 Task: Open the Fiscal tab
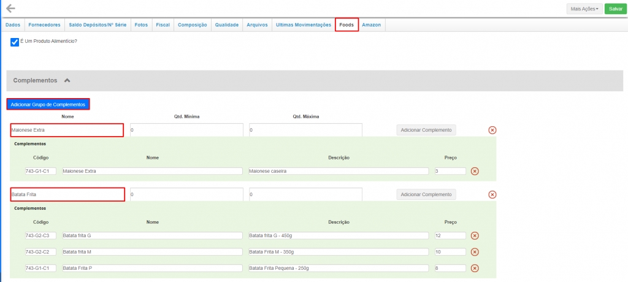[163, 25]
